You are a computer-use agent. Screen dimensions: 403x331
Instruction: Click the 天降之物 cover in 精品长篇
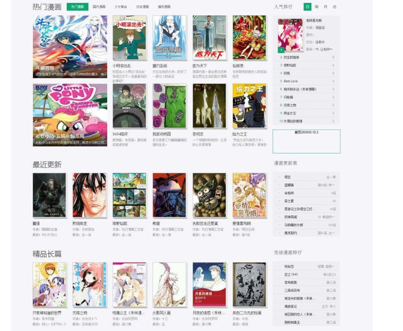click(89, 285)
